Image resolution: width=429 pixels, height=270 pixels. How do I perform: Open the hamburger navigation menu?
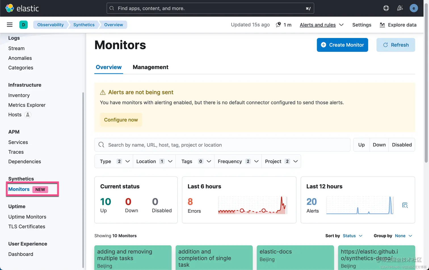(10, 25)
